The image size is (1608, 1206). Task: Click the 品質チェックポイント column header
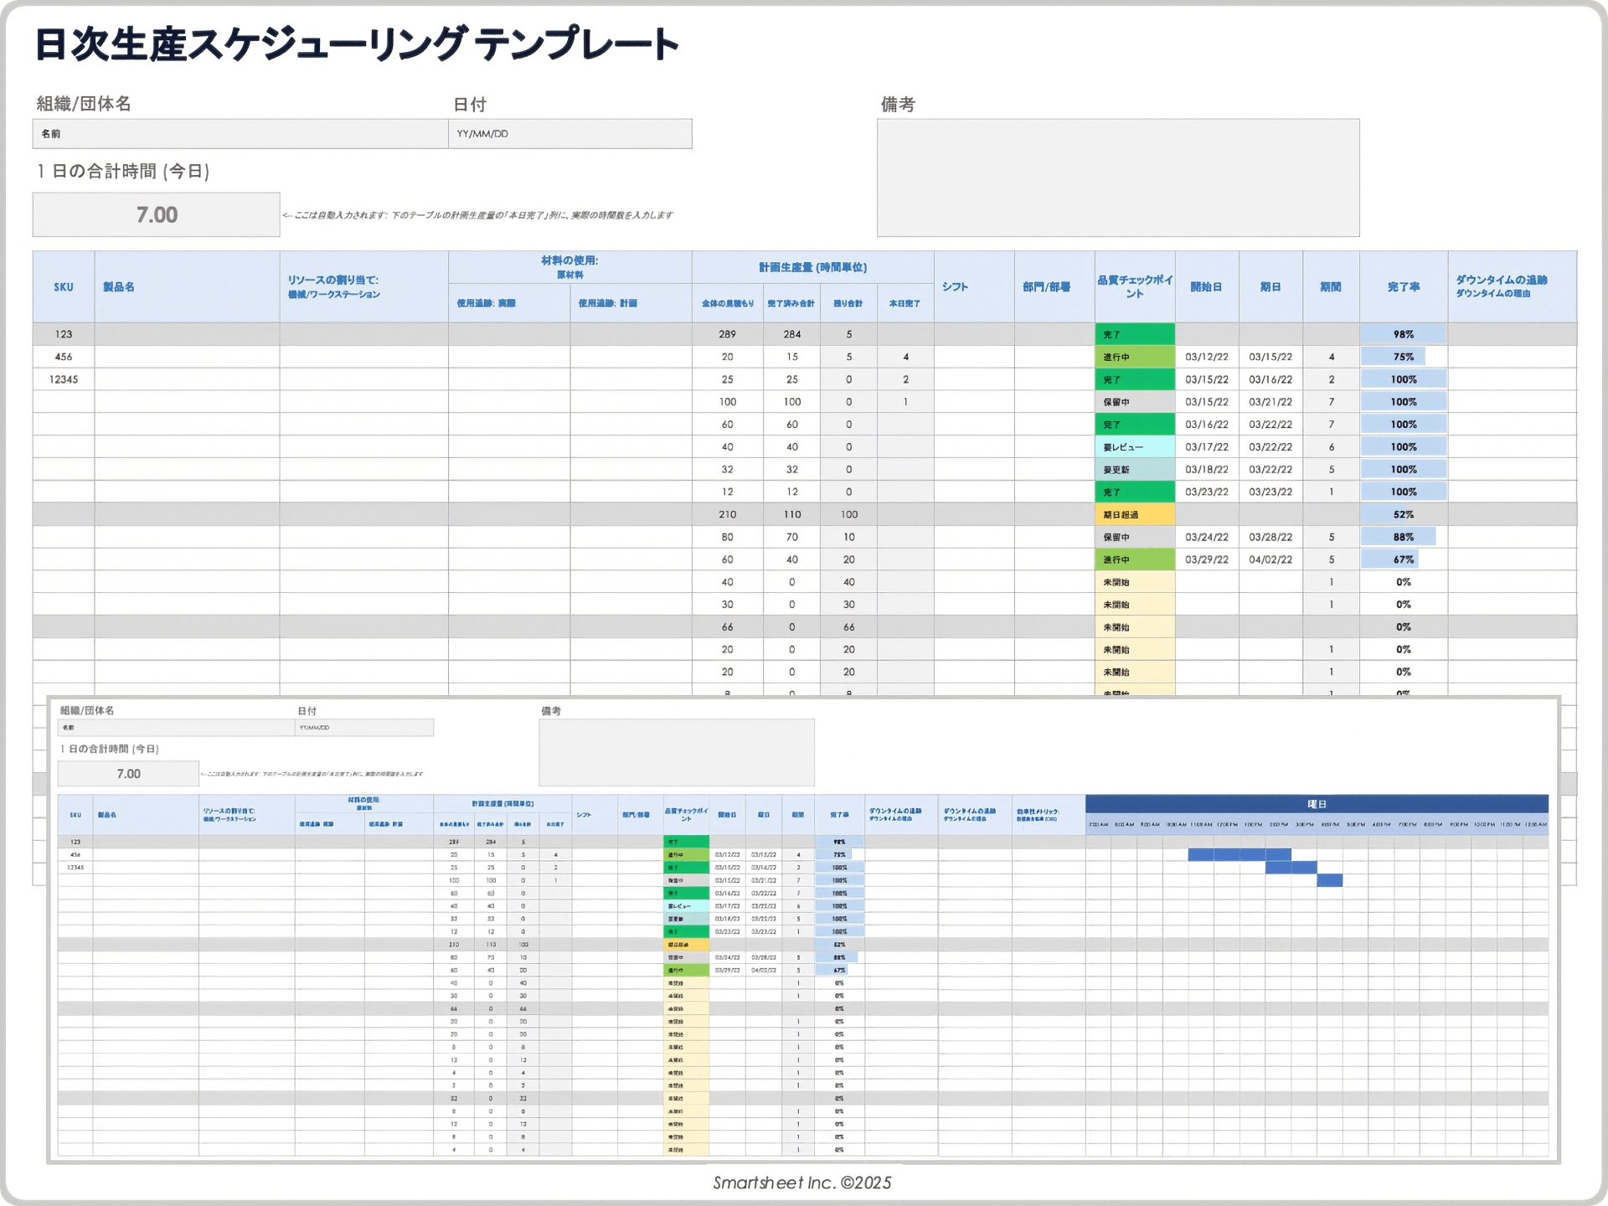(x=1135, y=286)
